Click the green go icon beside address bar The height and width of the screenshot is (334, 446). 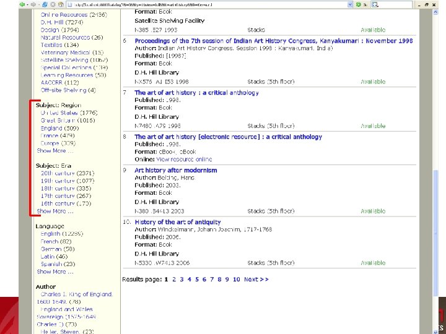(359, 4)
